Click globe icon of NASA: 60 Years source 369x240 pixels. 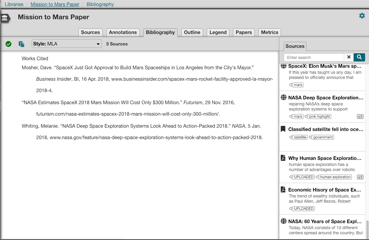(283, 221)
